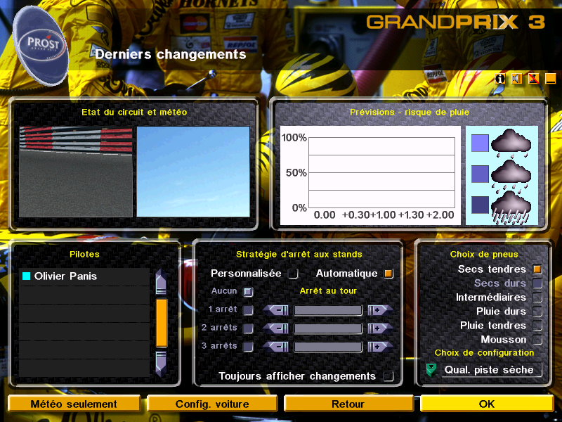Click the light blue rain legend swatch
The width and height of the screenshot is (562, 422).
pos(480,143)
